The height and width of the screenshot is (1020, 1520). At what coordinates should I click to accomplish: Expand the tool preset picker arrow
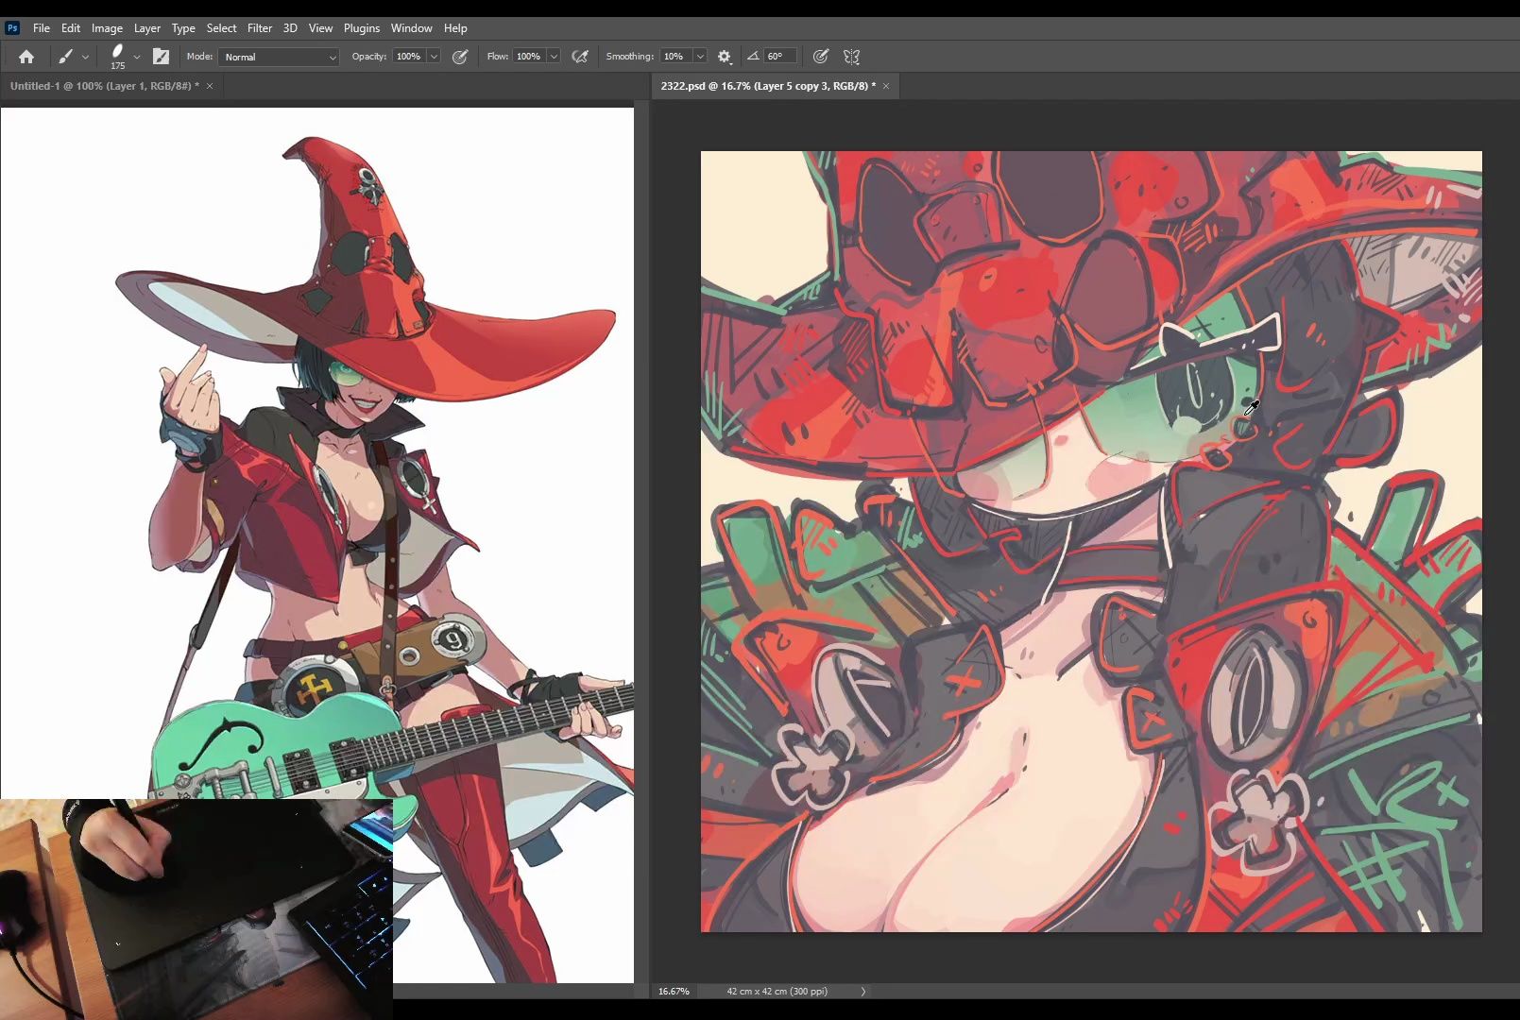point(85,57)
